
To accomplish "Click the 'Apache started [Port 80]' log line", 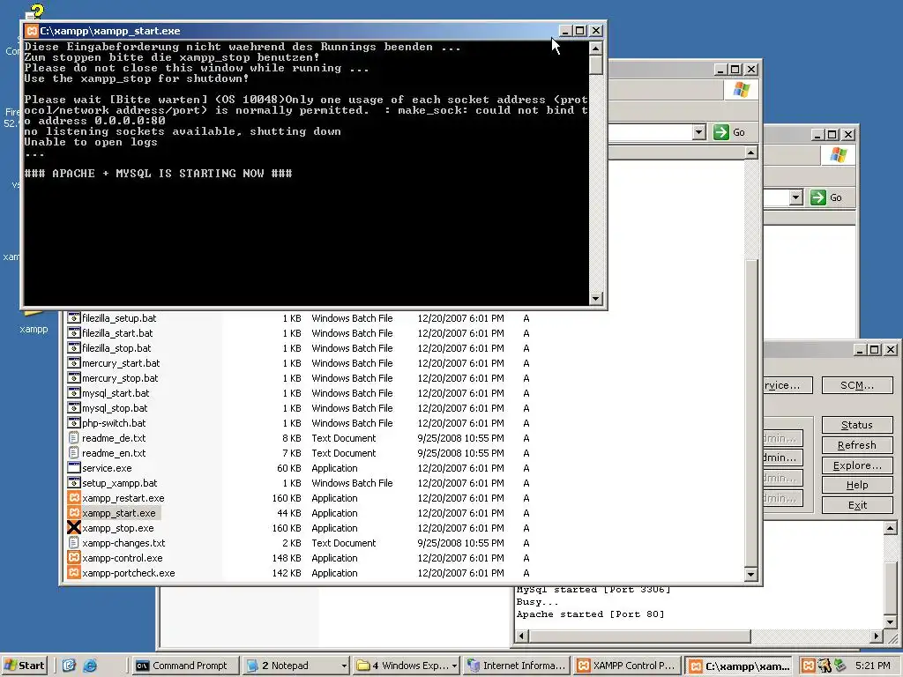I will tap(590, 614).
